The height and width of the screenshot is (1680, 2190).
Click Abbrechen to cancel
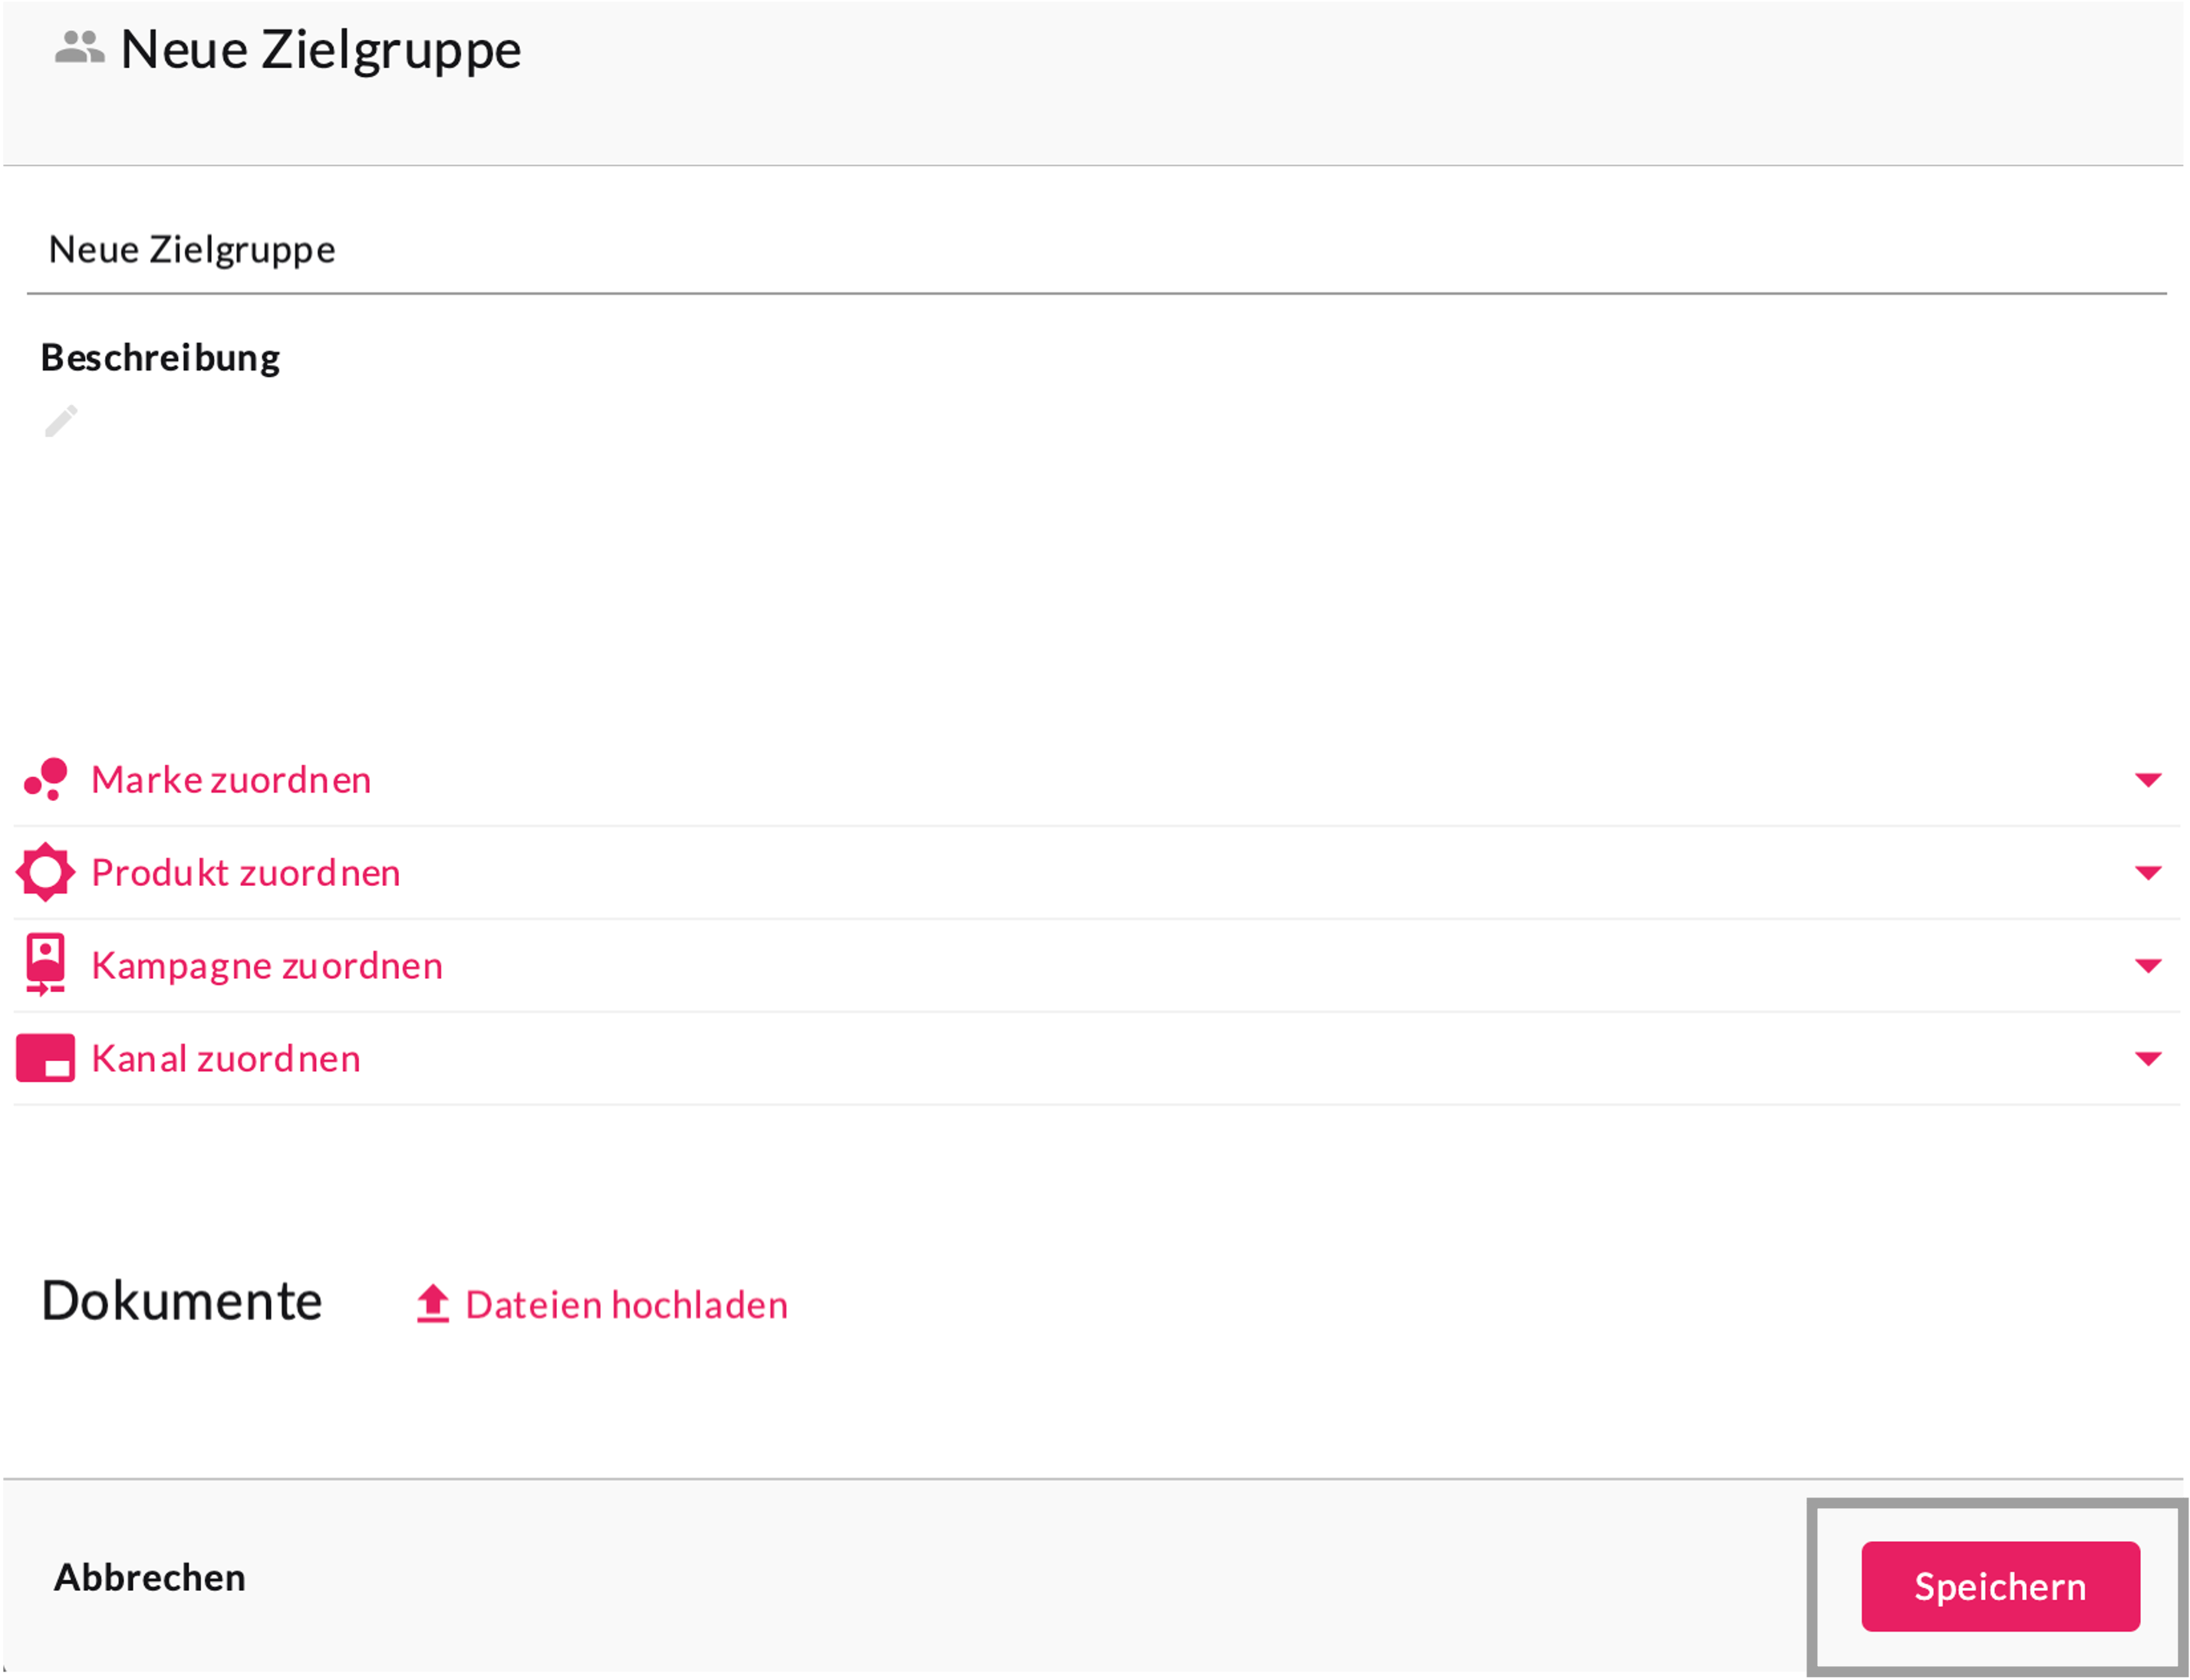150,1578
